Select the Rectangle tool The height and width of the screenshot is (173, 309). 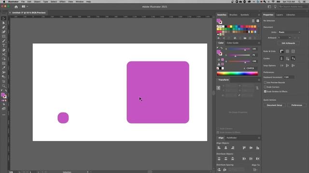(x=4, y=37)
